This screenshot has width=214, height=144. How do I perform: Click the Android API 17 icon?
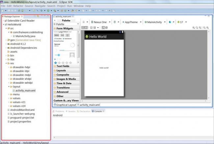(x=178, y=22)
